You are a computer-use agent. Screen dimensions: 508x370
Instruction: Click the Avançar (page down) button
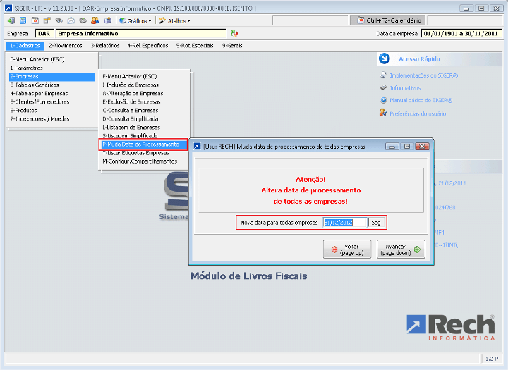click(401, 249)
